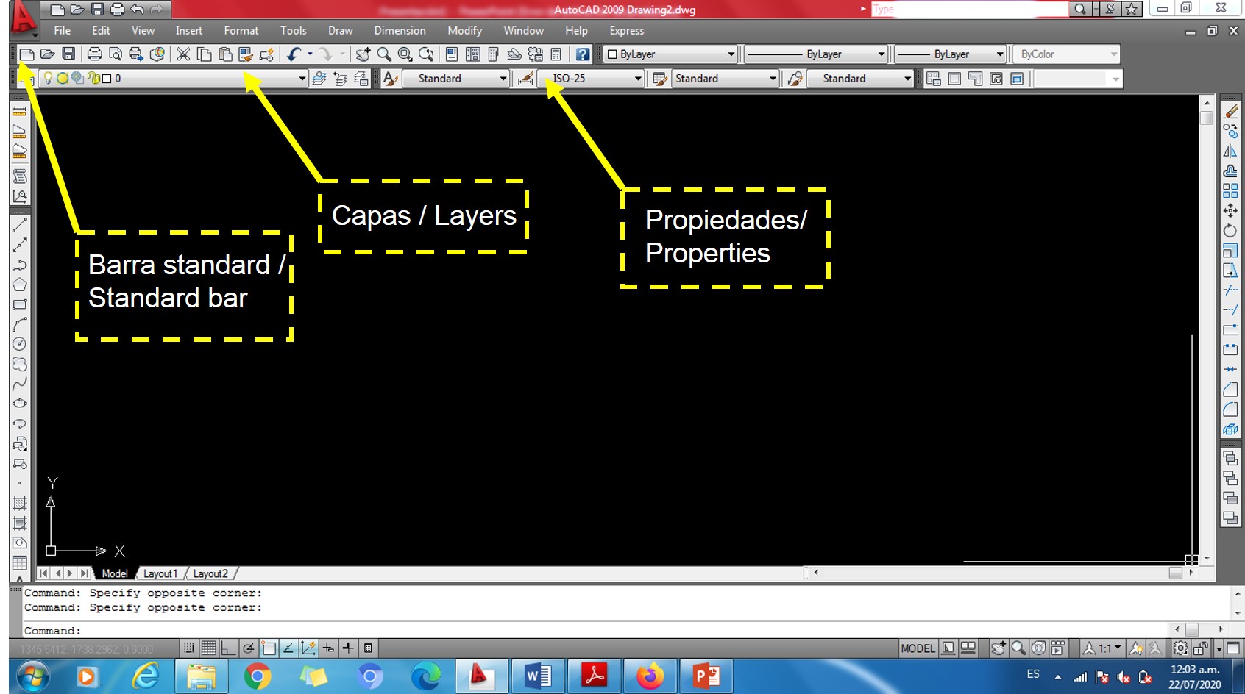The height and width of the screenshot is (694, 1245).
Task: Click the Plot printer icon
Action: pyautogui.click(x=94, y=54)
